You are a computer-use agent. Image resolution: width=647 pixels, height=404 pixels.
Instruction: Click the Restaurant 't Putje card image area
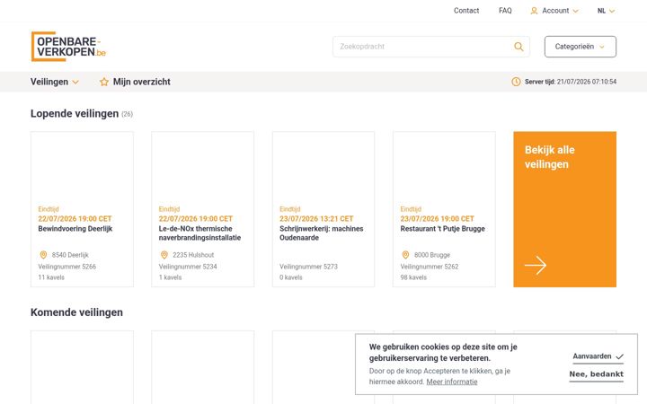pyautogui.click(x=444, y=167)
